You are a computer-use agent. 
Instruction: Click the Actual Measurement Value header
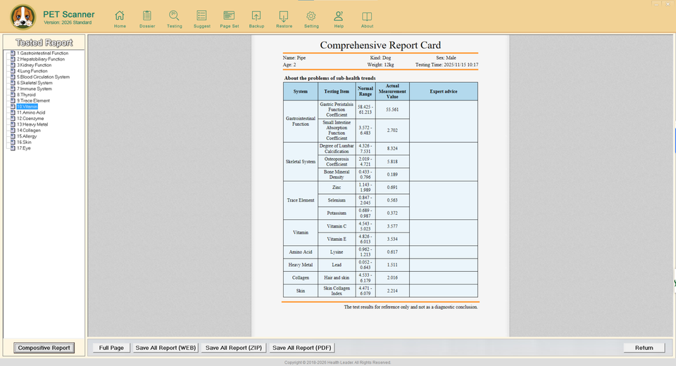tap(392, 91)
